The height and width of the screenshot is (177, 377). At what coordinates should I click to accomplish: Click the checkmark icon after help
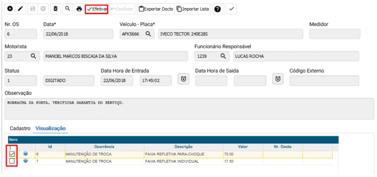pyautogui.click(x=231, y=9)
